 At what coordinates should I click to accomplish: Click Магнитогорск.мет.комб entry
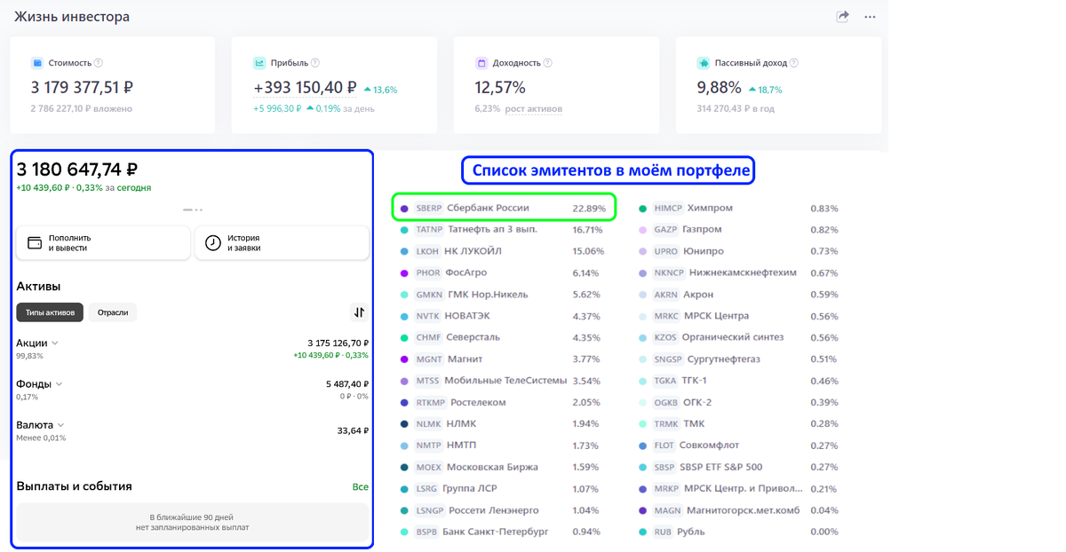point(743,510)
